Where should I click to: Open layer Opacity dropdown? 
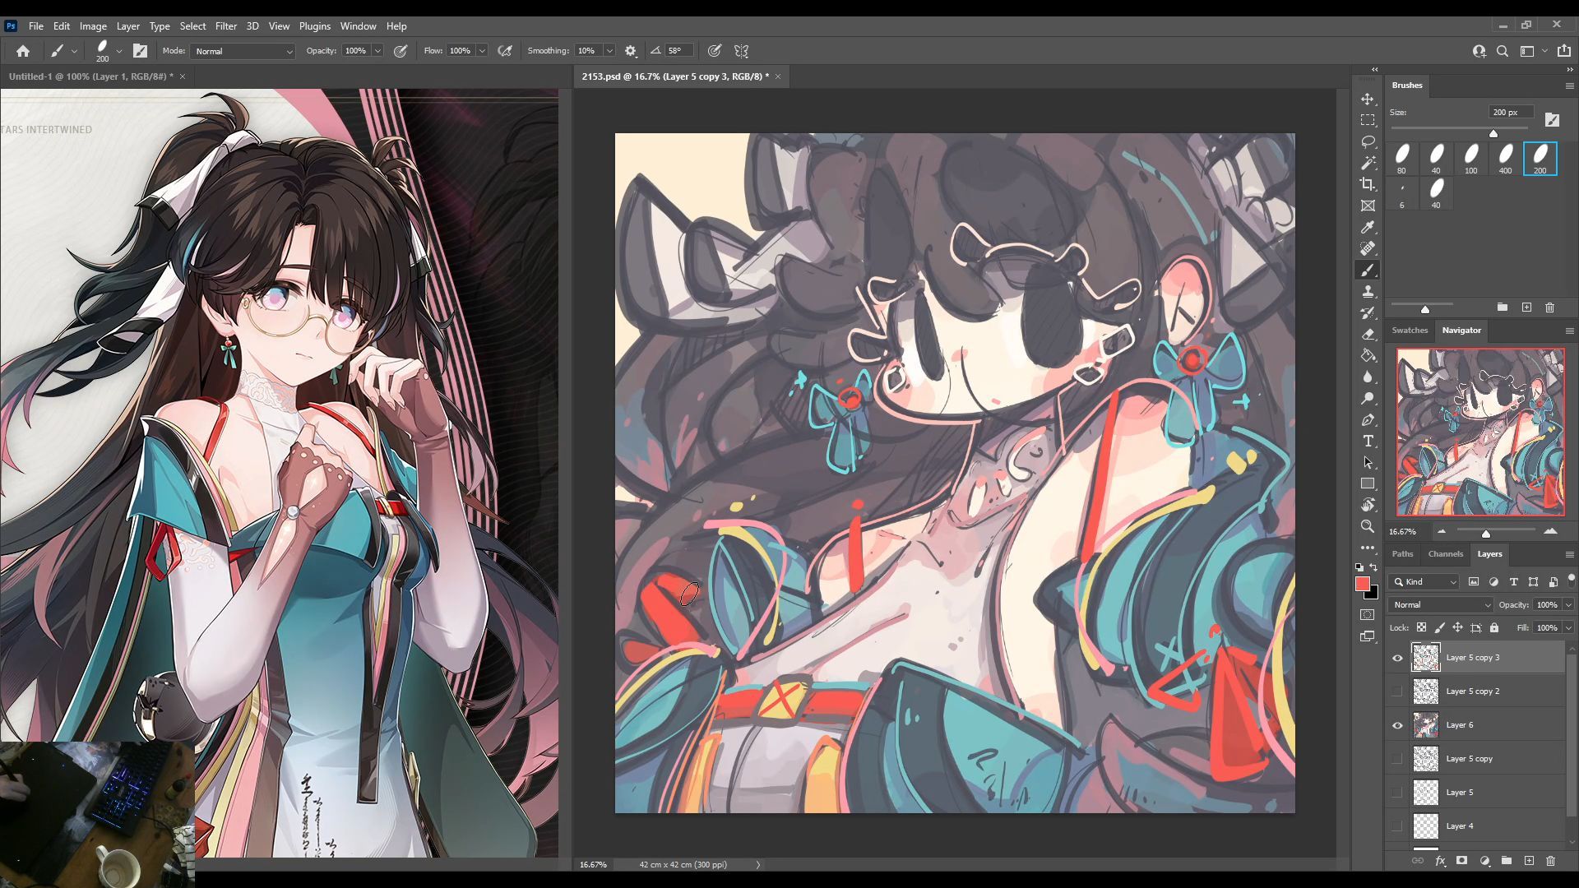pyautogui.click(x=1568, y=604)
